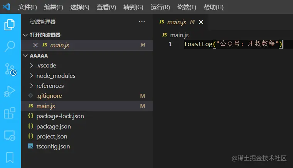Select main.js in open editors list
293x168 pixels.
[x=87, y=45]
